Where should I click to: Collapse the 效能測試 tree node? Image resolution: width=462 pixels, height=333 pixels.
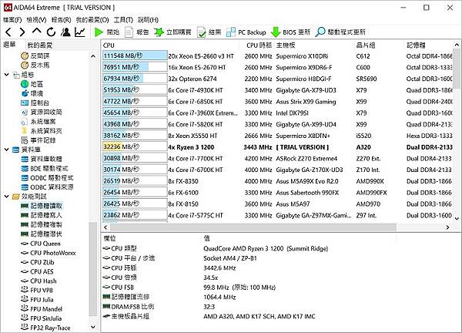pyautogui.click(x=6, y=196)
